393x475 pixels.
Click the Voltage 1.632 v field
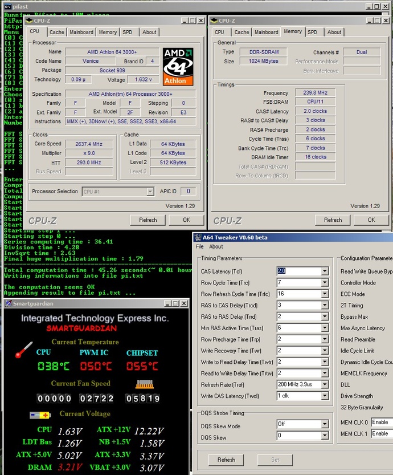(144, 79)
